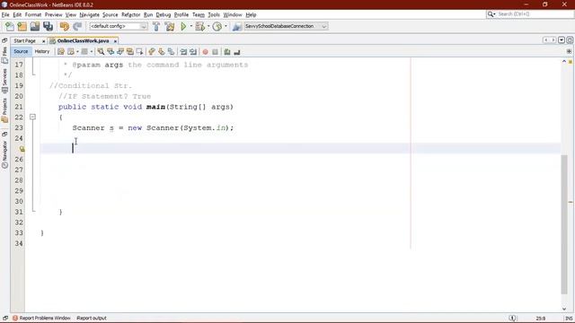This screenshot has height=323, width=575.
Task: Open the Team menu
Action: tap(199, 14)
